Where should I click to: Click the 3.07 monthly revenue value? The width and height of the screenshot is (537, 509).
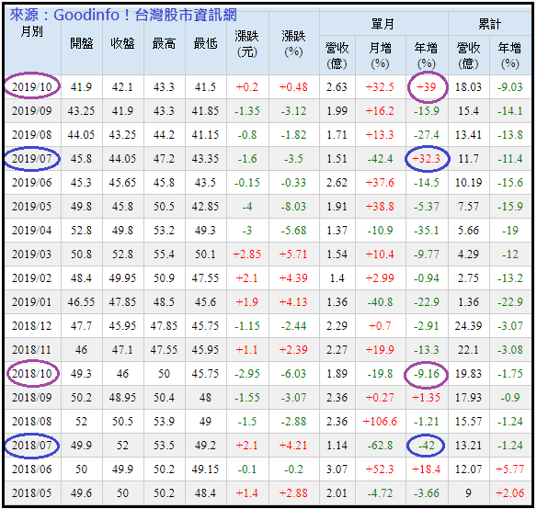tap(337, 469)
